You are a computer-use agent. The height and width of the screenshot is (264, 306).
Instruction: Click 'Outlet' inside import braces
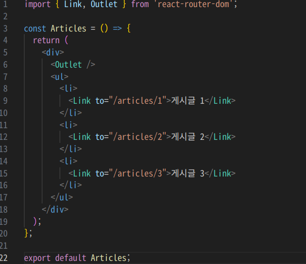(x=104, y=4)
